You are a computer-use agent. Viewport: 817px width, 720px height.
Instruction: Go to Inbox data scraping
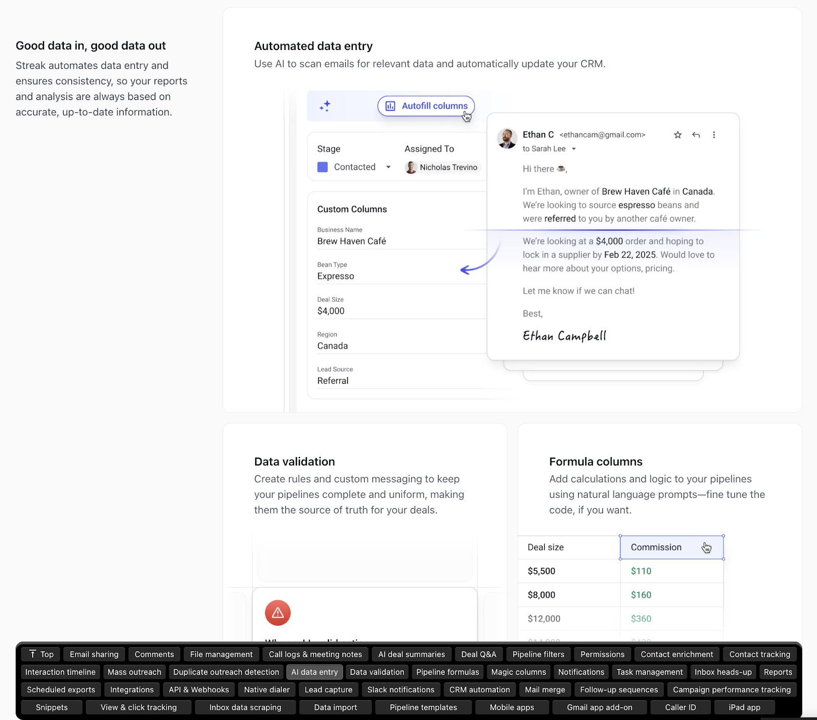(245, 707)
